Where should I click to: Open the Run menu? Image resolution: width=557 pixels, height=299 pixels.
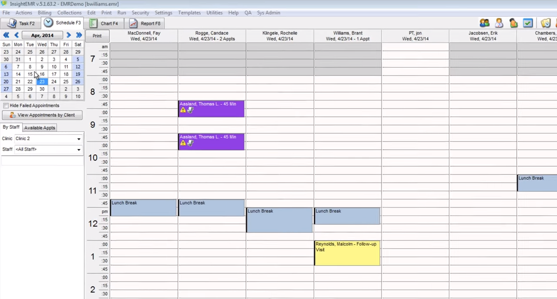(x=122, y=13)
